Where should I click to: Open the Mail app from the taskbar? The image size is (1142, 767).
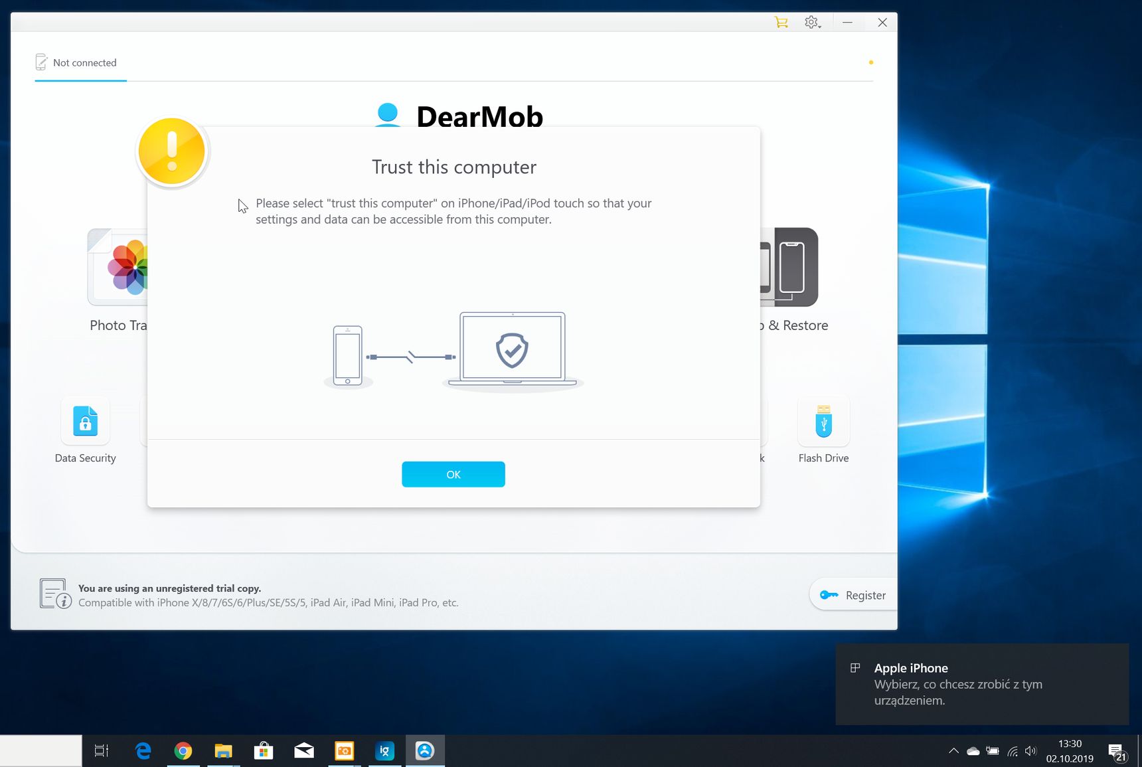click(304, 751)
